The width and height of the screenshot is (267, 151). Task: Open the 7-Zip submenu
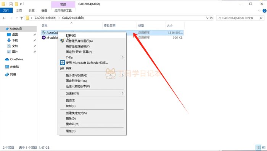(92, 57)
